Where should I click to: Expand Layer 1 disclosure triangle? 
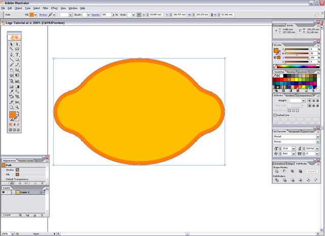pos(13,192)
